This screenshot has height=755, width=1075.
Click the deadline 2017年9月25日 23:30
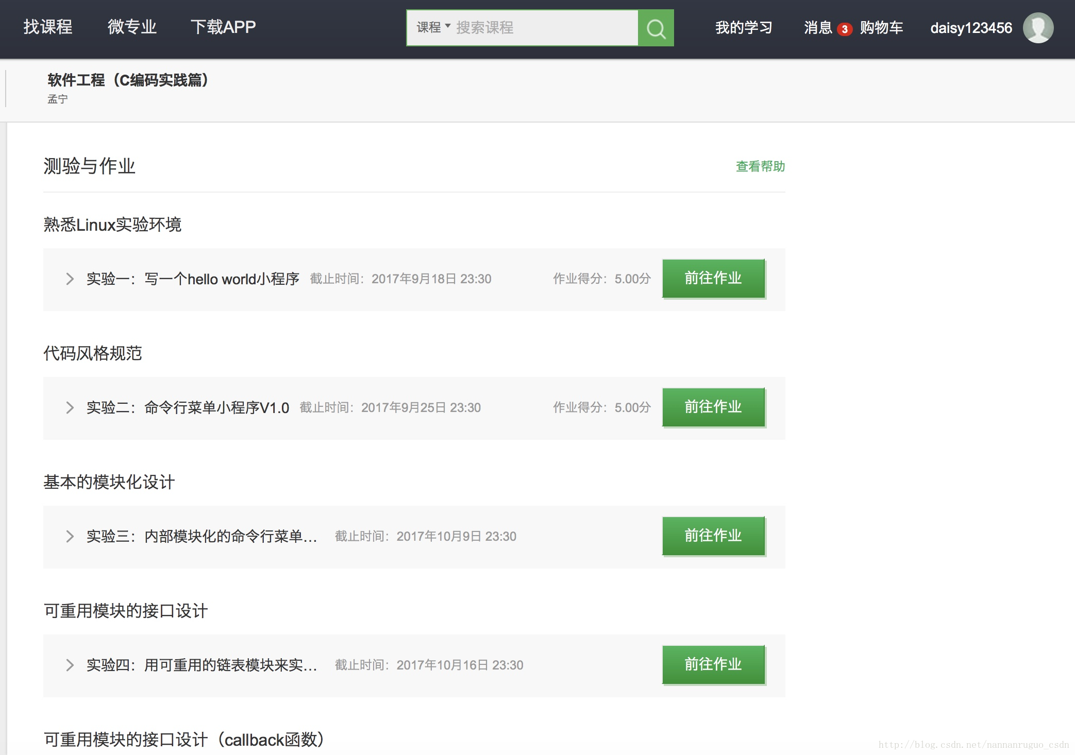point(421,408)
